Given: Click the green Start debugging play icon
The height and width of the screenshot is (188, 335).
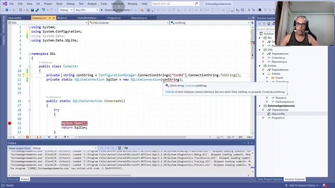Looking at the screenshot, I should [102, 10].
